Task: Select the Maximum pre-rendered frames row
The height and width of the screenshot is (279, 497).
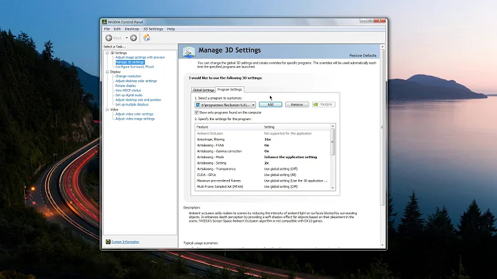Action: point(262,181)
